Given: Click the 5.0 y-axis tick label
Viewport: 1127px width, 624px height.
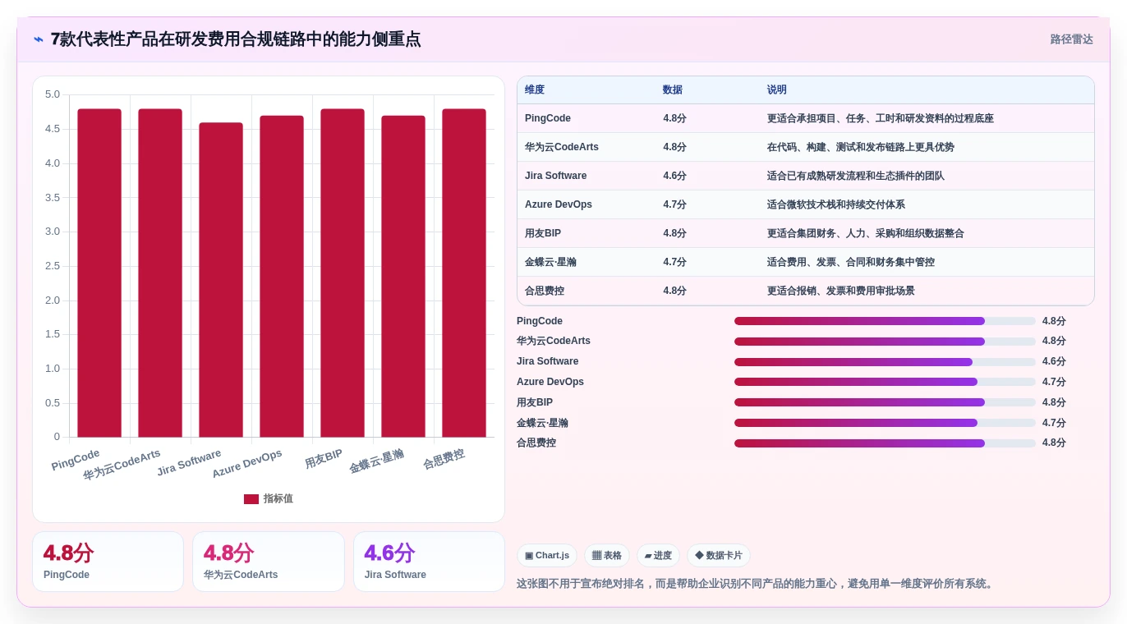Looking at the screenshot, I should tap(53, 94).
